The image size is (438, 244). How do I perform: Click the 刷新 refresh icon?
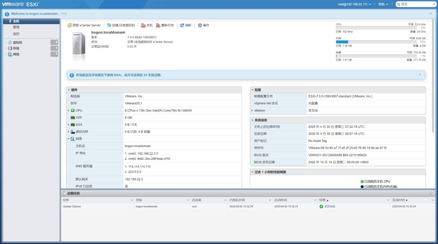(x=182, y=25)
